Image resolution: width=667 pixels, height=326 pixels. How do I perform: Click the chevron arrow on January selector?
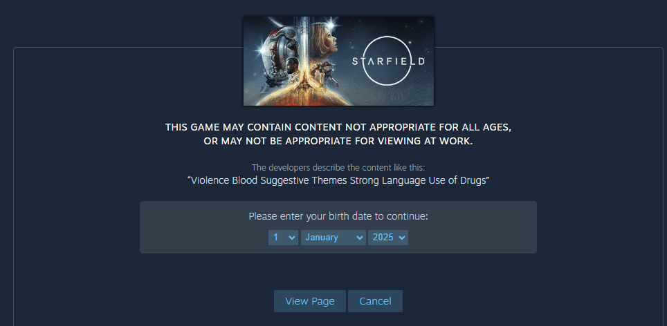click(x=360, y=238)
